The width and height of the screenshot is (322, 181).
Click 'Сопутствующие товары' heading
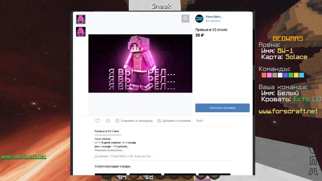113,166
